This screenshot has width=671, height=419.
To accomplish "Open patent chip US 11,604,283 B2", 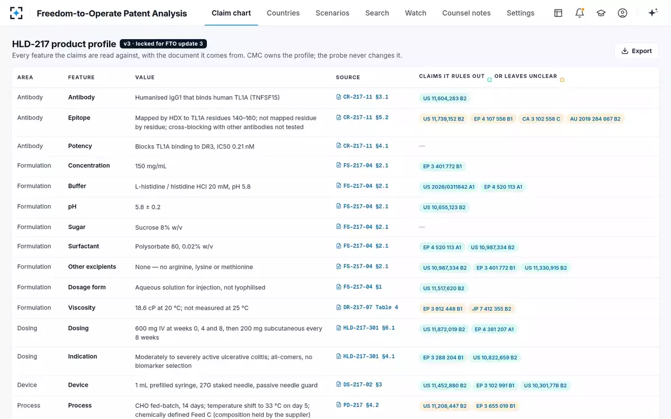I will pos(445,98).
